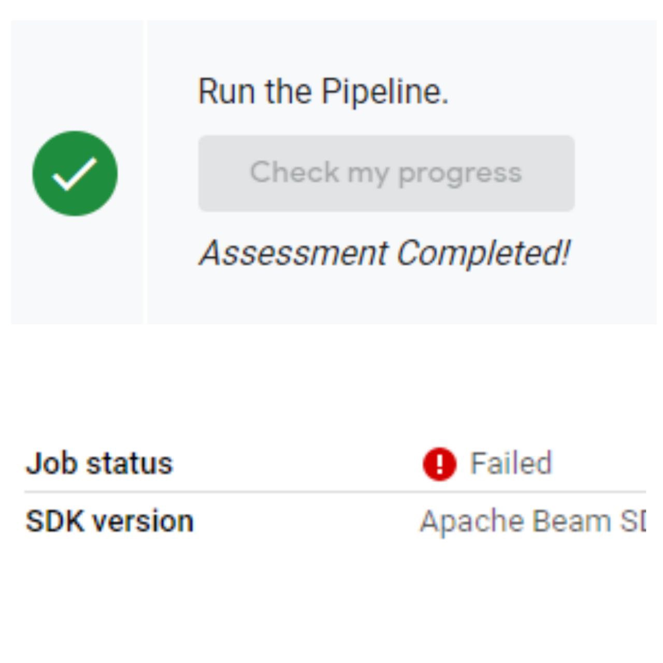Click the word Pipeline in the heading

(384, 92)
